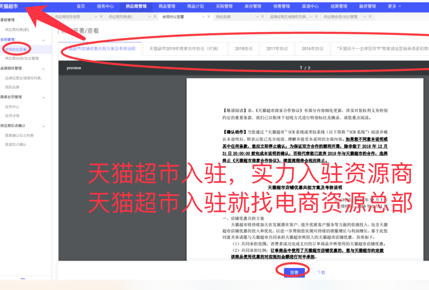429x290 pixels.
Task: Open the 供应商合同/协议管理 tab dropdown arrow
Action: point(365,17)
